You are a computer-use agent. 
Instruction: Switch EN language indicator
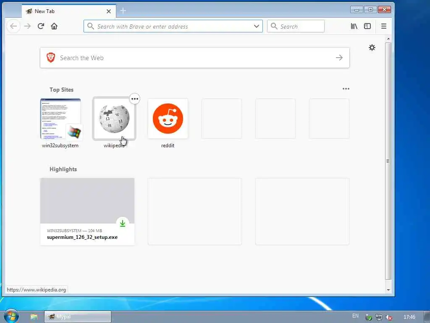[x=355, y=316]
